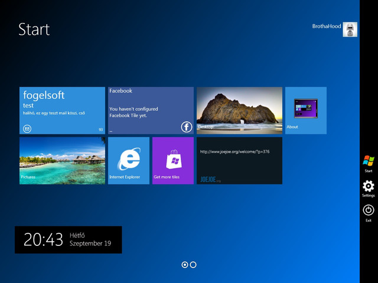Image resolution: width=378 pixels, height=283 pixels.
Task: Click the BrothaHood username
Action: pos(327,26)
